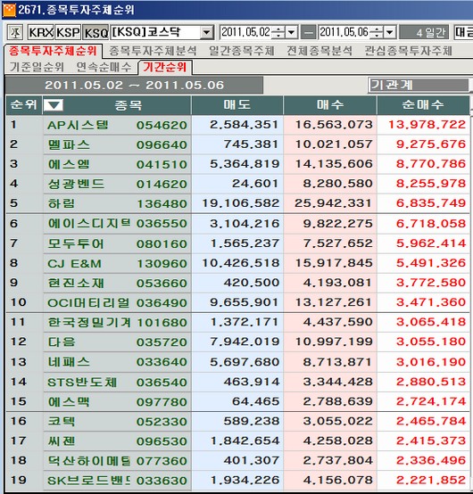Switch to the 일간종목주체 tab
The image size is (473, 494).
click(241, 51)
